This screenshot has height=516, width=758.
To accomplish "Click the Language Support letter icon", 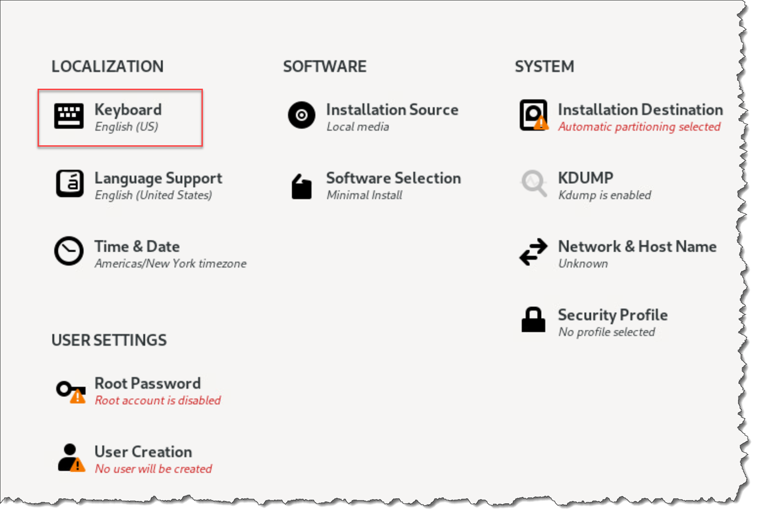I will point(69,183).
